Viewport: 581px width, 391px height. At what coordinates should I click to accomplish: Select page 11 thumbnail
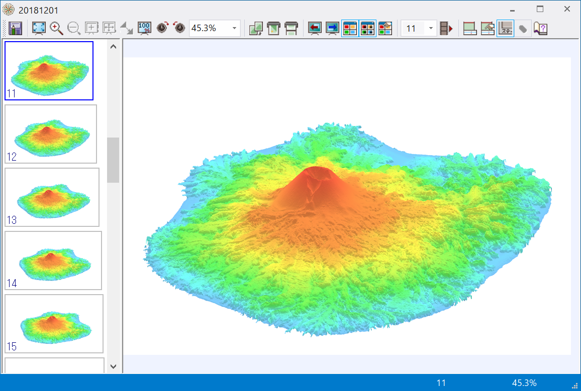point(49,71)
